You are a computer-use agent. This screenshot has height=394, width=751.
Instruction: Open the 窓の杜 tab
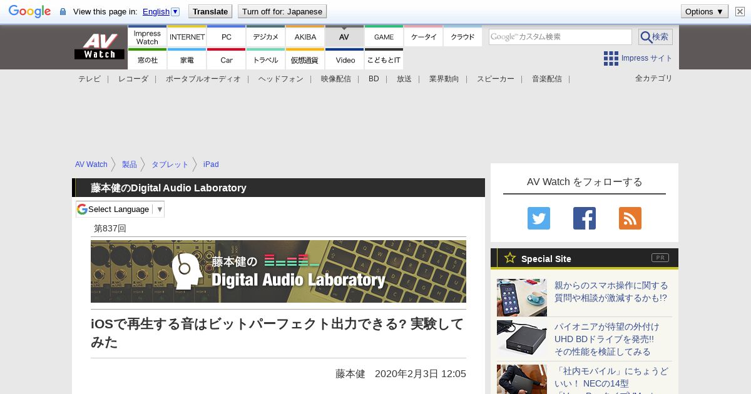[148, 59]
